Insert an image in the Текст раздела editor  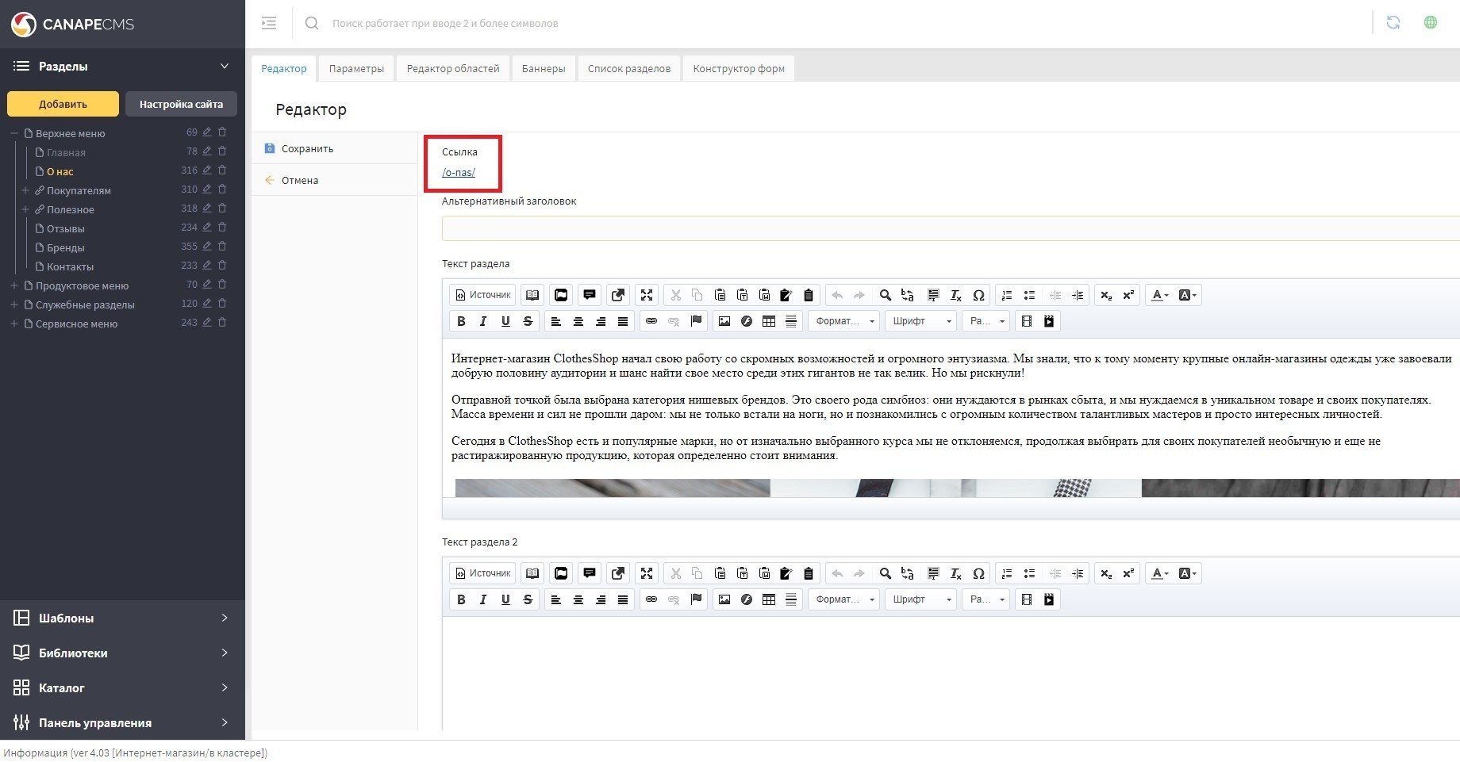click(724, 321)
